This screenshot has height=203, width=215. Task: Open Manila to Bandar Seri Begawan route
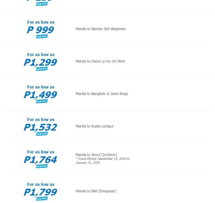[x=101, y=29]
